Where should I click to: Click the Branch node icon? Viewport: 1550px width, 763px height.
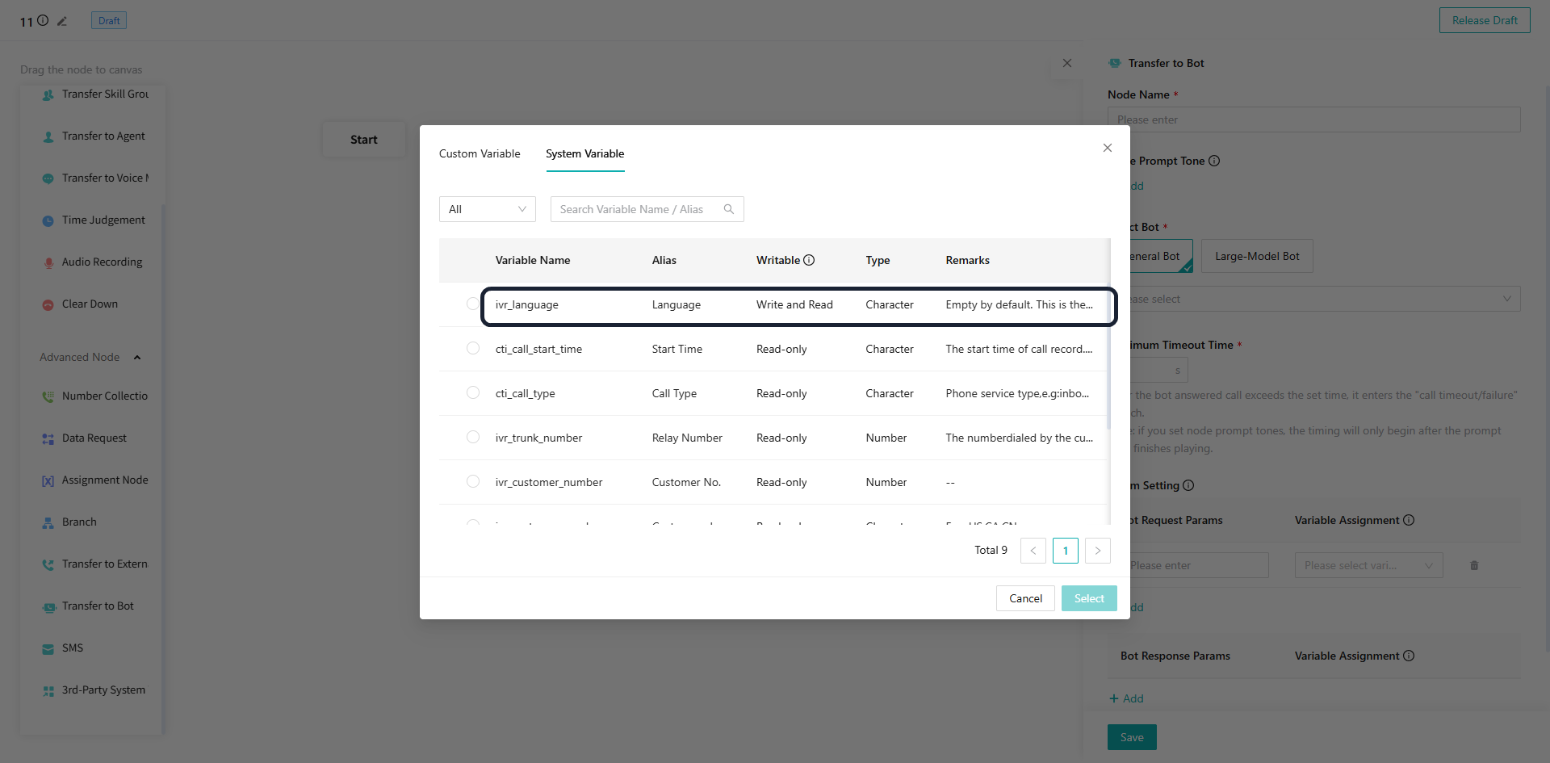pyautogui.click(x=48, y=522)
